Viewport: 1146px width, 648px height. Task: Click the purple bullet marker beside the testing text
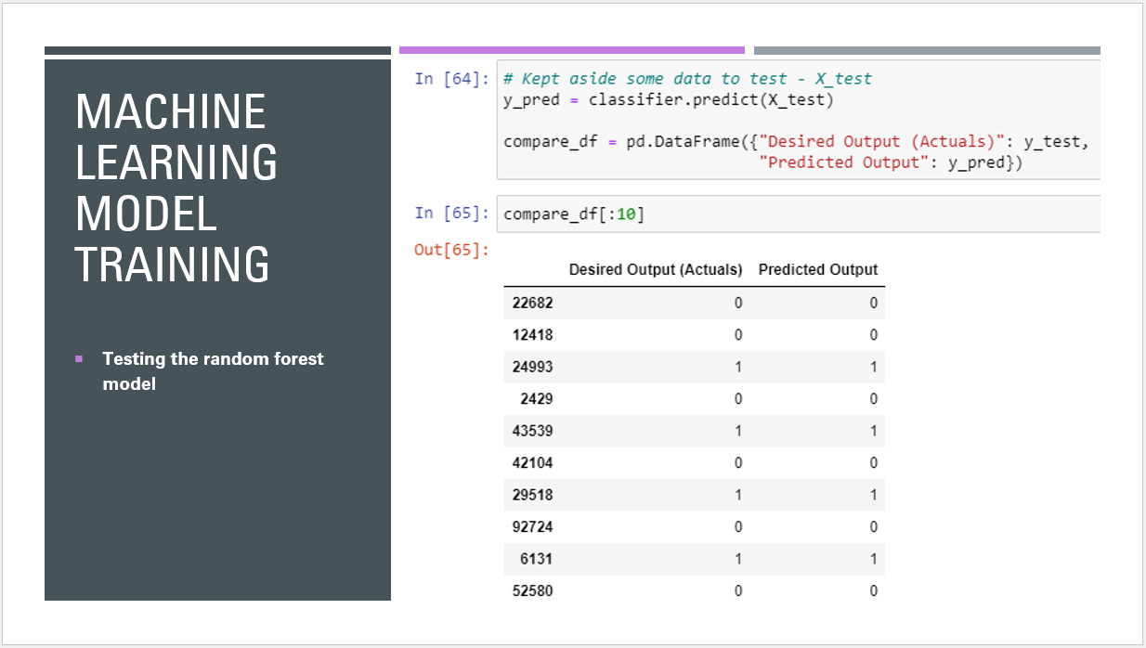pyautogui.click(x=79, y=358)
